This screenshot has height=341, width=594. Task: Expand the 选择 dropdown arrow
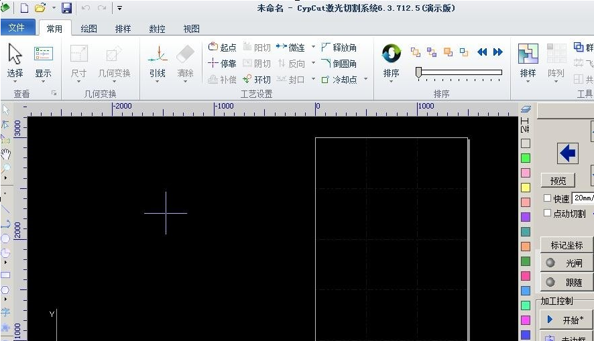(x=15, y=81)
